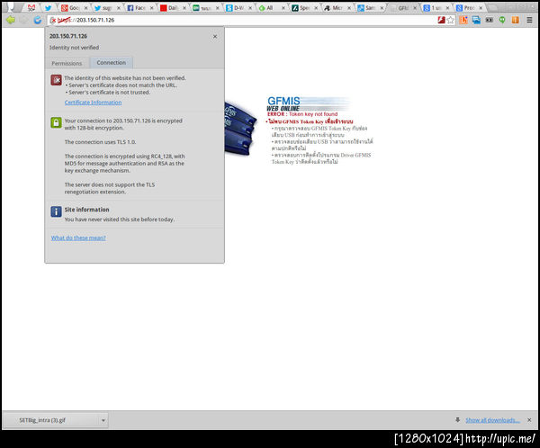The height and width of the screenshot is (448, 540).
Task: Open the Chrome menu
Action: click(x=530, y=20)
